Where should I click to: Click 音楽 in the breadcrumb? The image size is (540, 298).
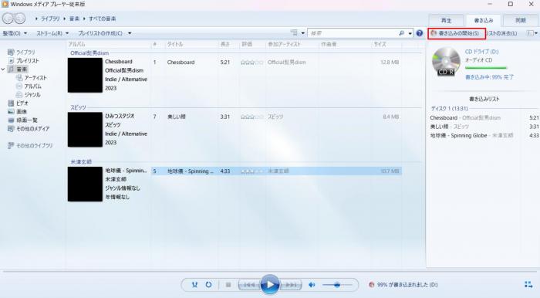click(x=74, y=19)
